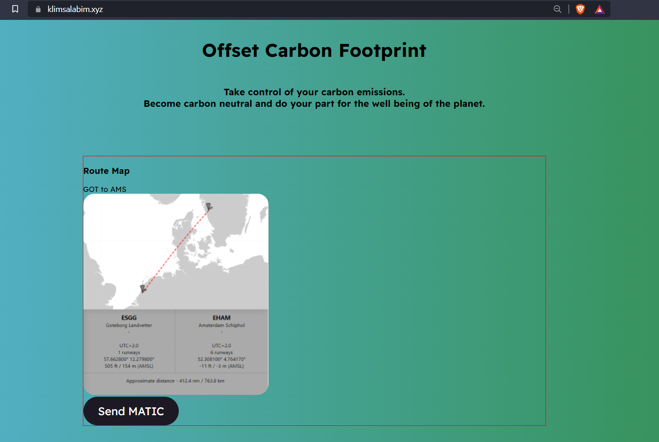
Task: Click the site lock icon
Action: coord(38,9)
